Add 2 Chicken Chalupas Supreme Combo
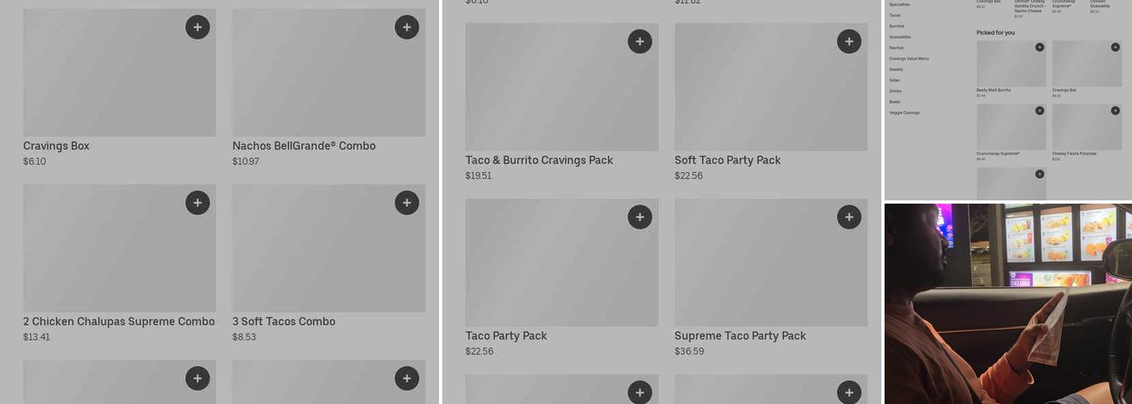The height and width of the screenshot is (404, 1132). click(197, 203)
